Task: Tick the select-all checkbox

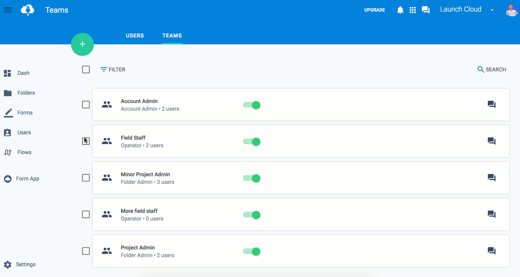Action: tap(86, 69)
